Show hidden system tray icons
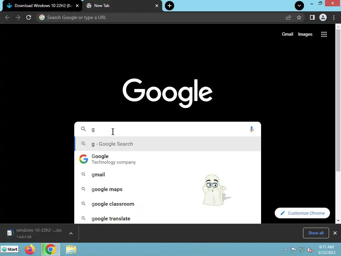 (x=285, y=250)
